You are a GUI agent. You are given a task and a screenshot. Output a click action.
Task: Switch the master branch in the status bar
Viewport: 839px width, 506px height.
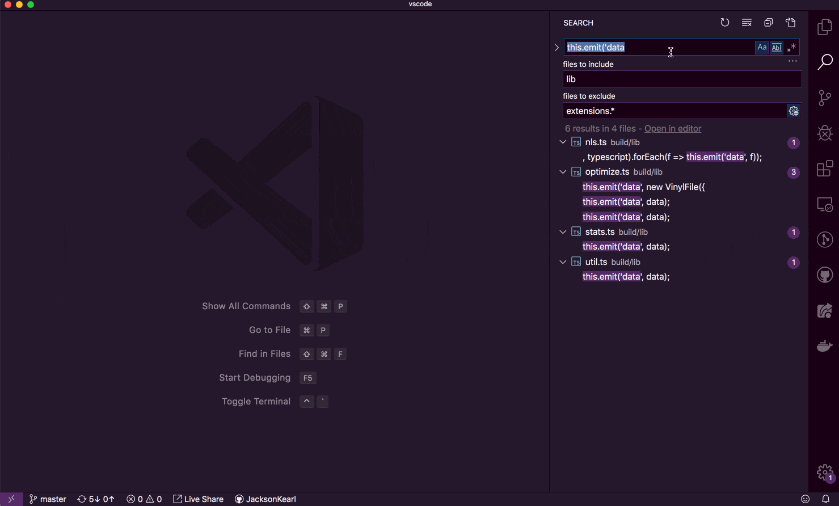tap(48, 499)
